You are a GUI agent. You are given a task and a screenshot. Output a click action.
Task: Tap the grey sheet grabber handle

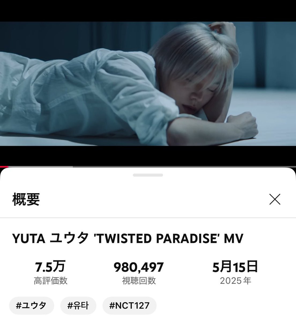pyautogui.click(x=148, y=175)
